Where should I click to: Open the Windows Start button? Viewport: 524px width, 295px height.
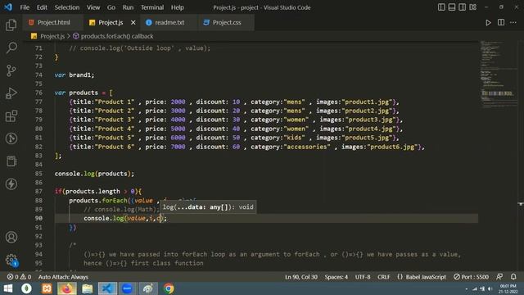point(7,288)
